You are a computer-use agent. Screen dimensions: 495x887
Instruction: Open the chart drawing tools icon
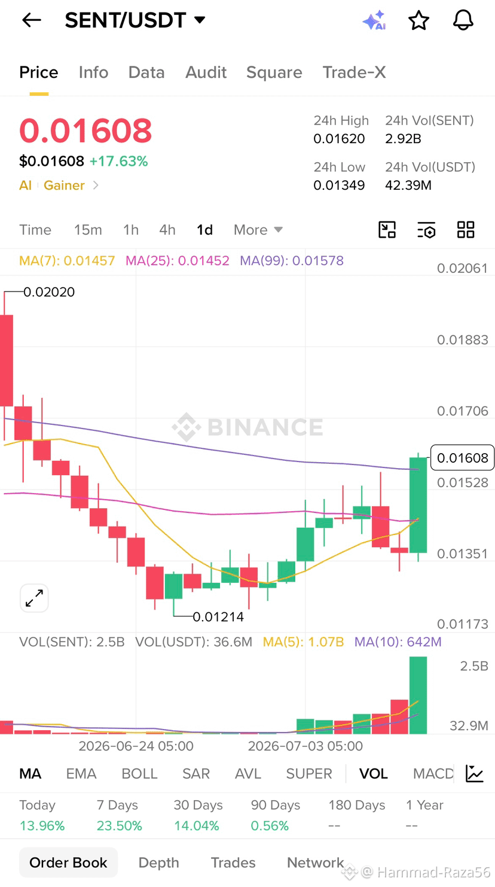tap(387, 230)
